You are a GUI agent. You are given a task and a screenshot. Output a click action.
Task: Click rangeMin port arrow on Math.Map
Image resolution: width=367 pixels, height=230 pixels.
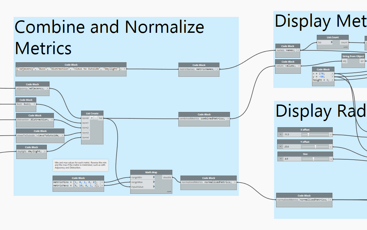tap(154, 177)
